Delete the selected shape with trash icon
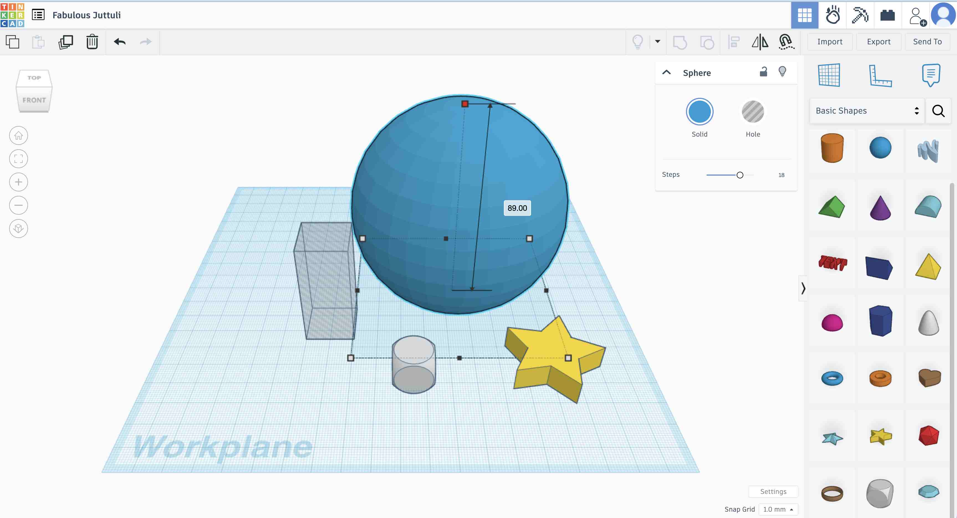 point(92,42)
